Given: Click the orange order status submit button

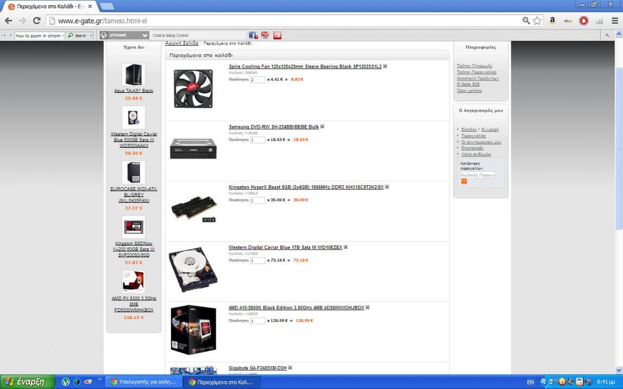Looking at the screenshot, I should click(464, 182).
